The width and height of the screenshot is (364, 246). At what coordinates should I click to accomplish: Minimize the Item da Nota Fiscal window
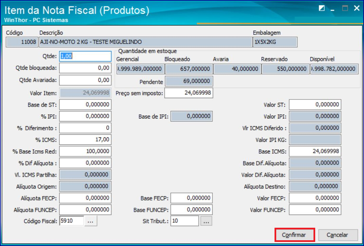point(333,9)
